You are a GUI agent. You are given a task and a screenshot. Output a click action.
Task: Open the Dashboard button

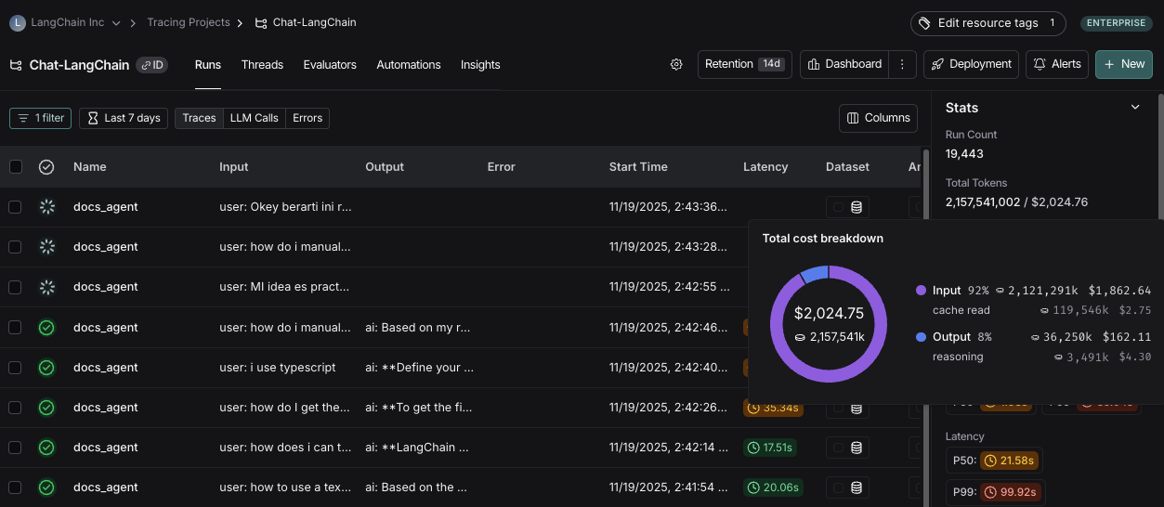845,64
